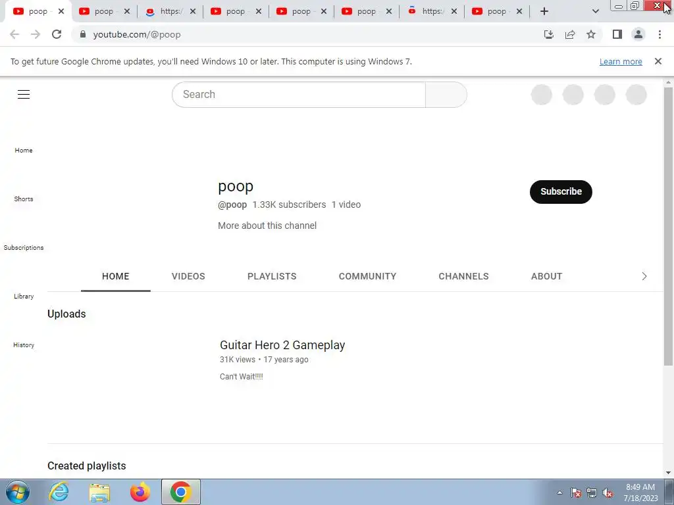Click the 1.33K subscribers text

pyautogui.click(x=289, y=205)
